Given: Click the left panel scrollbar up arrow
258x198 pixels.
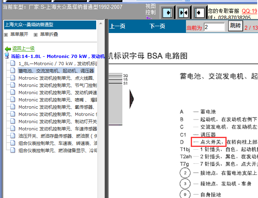Looking at the screenshot, I should point(101,23).
